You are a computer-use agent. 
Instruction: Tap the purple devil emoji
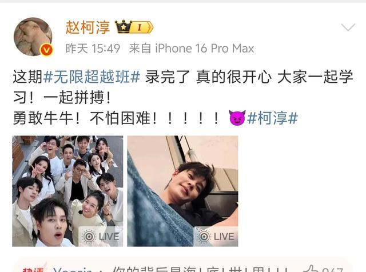tap(237, 118)
